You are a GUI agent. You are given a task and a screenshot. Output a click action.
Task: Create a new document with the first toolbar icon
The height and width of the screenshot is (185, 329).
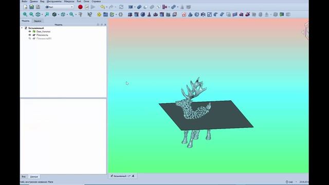coord(25,7)
